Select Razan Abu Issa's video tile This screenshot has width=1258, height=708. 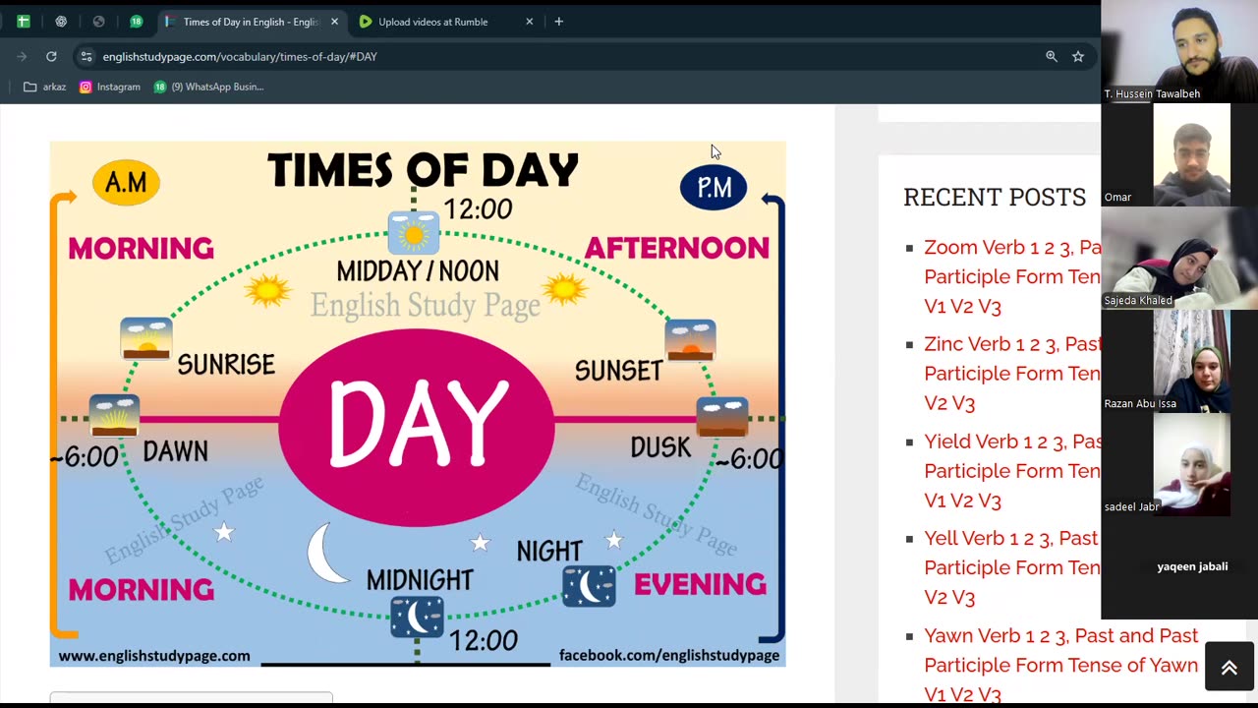(x=1179, y=361)
